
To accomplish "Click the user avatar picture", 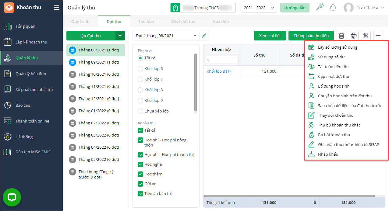I will point(348,8).
